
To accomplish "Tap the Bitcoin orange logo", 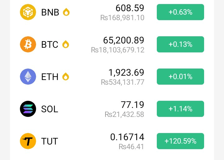I will [x=28, y=44].
